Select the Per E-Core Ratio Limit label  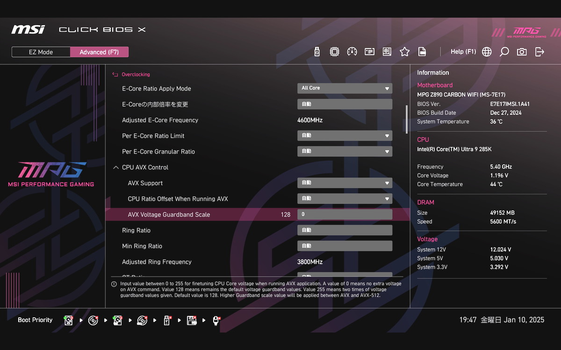point(153,136)
